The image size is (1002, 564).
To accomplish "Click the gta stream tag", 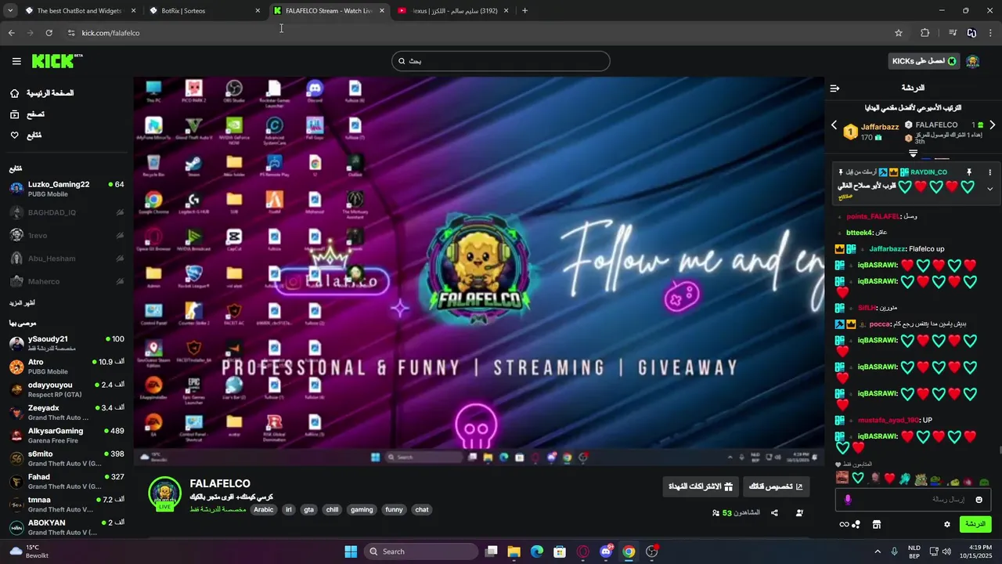I will [308, 510].
